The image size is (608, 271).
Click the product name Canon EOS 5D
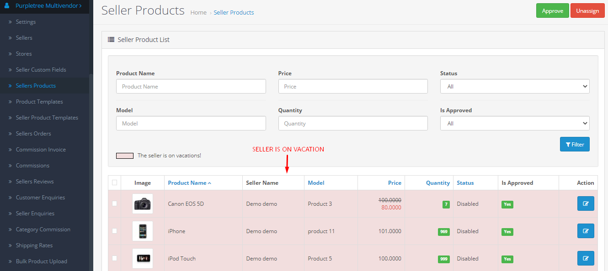186,204
